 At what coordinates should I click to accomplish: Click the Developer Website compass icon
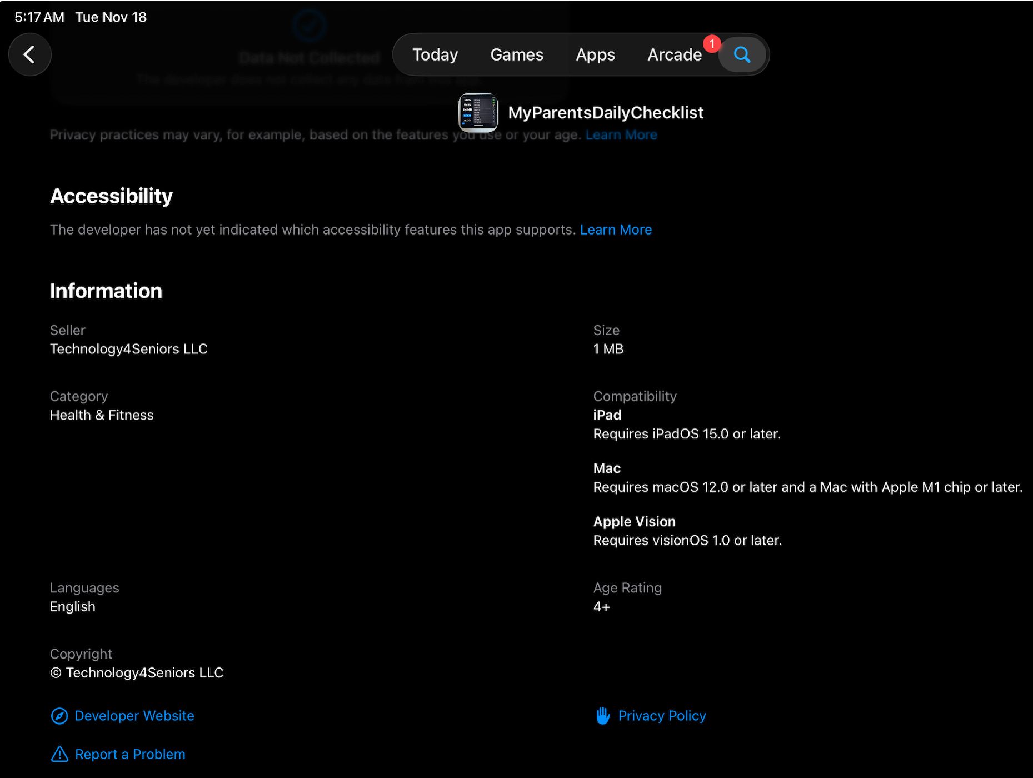59,716
